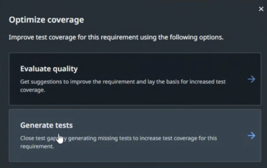This screenshot has width=267, height=168.
Task: Click the "Improve test coverage" intro sentence
Action: click(x=116, y=38)
